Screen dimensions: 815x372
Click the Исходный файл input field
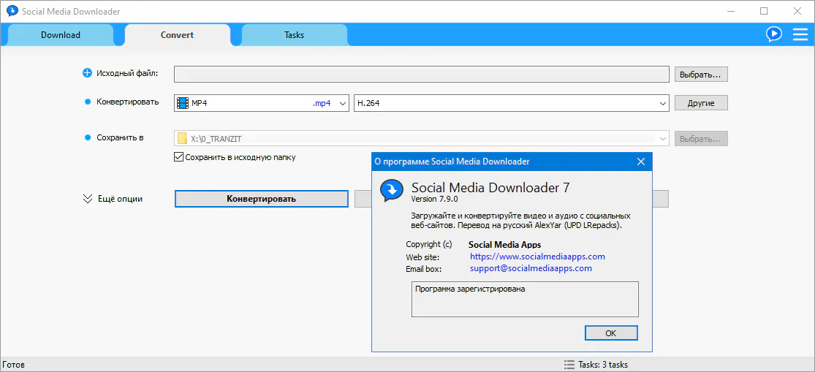point(421,74)
